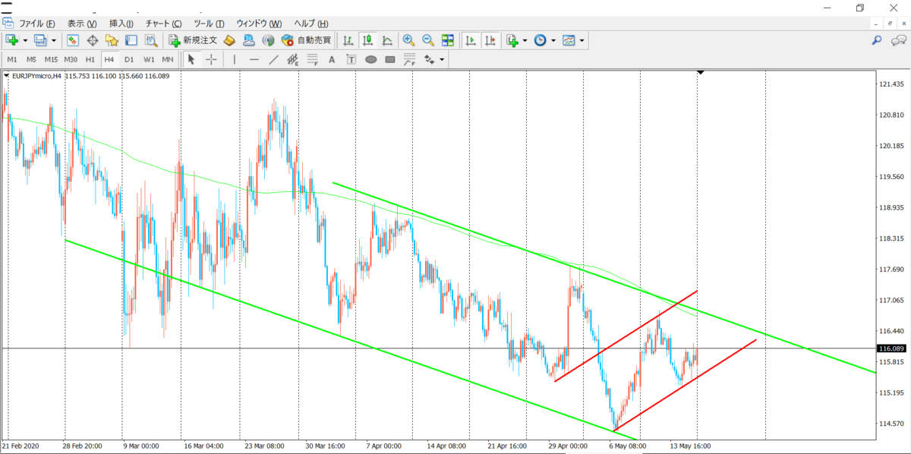Viewport: 911px width, 454px height.
Task: Toggle the 自動売買 button
Action: [307, 40]
